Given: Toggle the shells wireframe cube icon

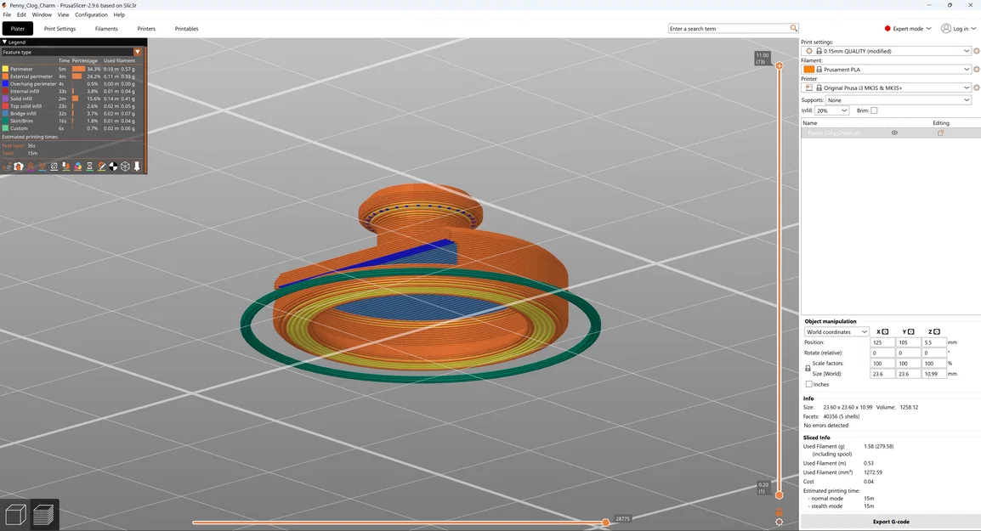Looking at the screenshot, I should pyautogui.click(x=125, y=167).
